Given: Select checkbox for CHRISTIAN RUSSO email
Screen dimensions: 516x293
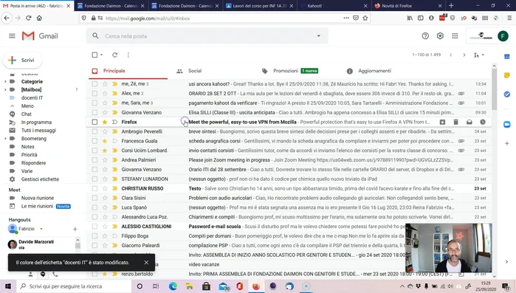Looking at the screenshot, I should (x=94, y=188).
